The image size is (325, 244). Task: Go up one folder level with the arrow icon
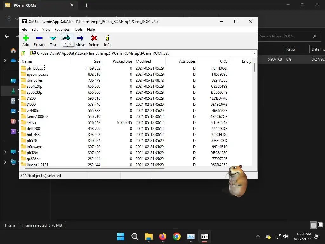(23, 53)
